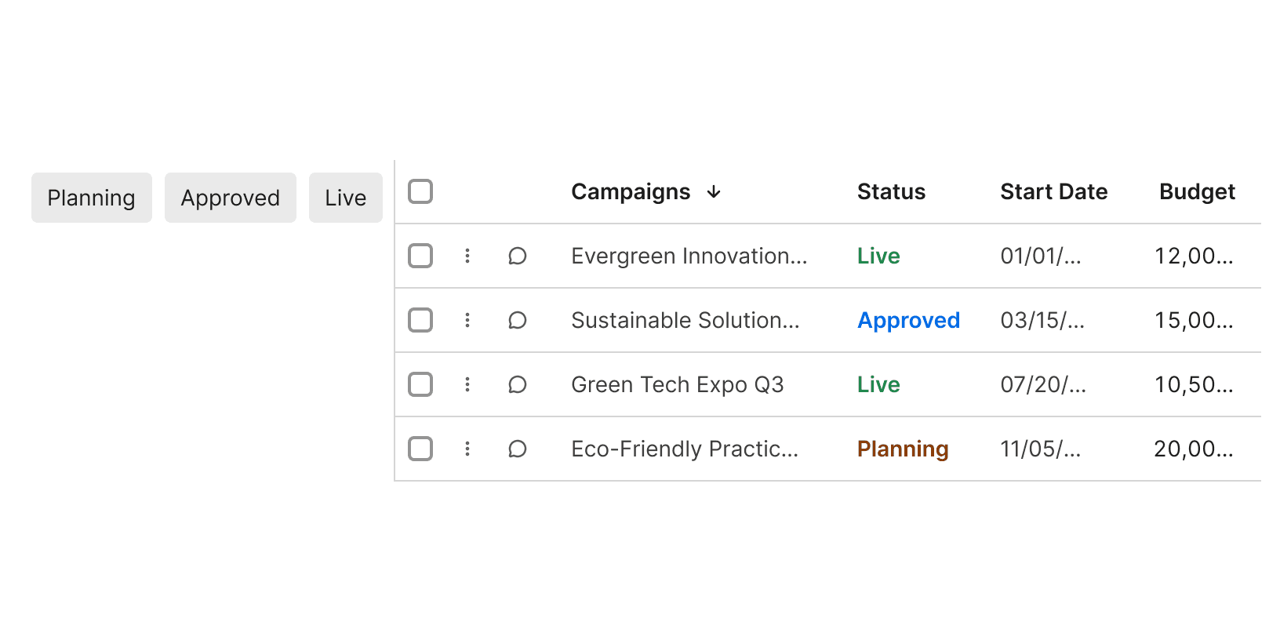The width and height of the screenshot is (1280, 640).
Task: Open comments for Green Tech Expo Q3
Action: 518,384
